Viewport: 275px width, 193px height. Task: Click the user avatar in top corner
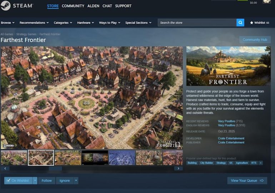266,1
